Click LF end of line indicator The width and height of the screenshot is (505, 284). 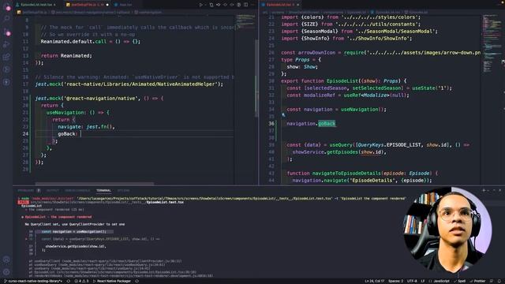(423, 281)
